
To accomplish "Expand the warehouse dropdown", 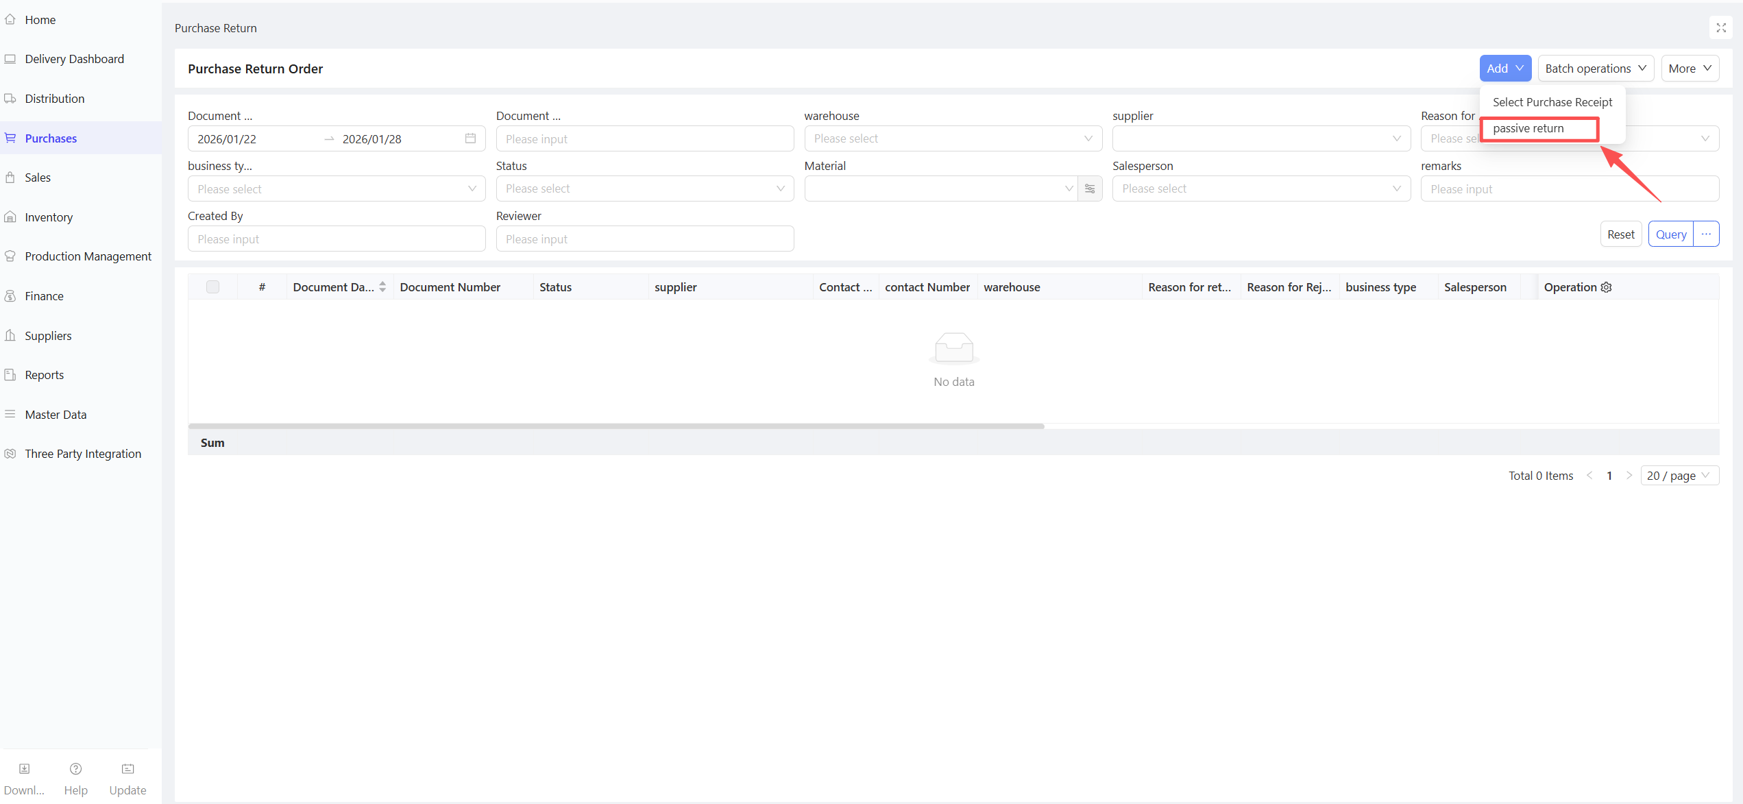I will pyautogui.click(x=953, y=138).
